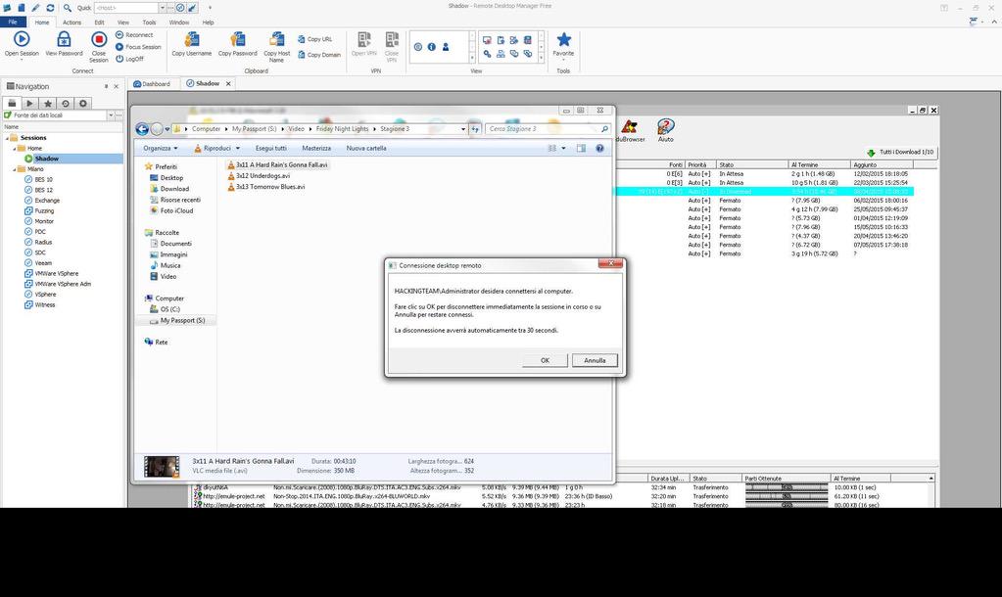Viewport: 1002px width, 597px height.
Task: Collapse the Home folder node
Action: (x=15, y=148)
